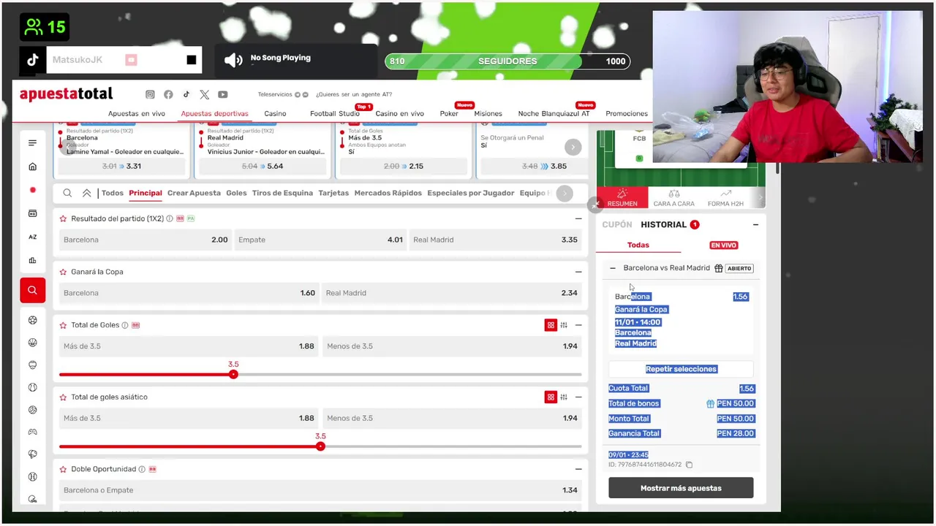
Task: Select the volleyball sport icon
Action: [x=32, y=410]
